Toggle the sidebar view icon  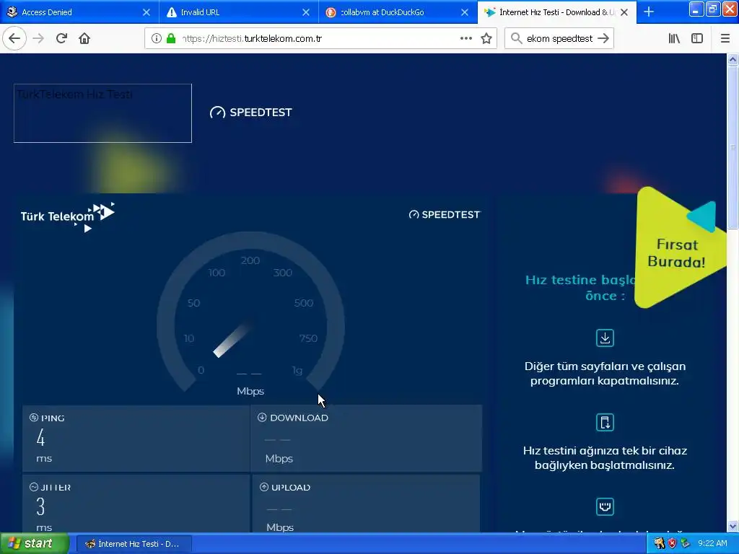697,39
